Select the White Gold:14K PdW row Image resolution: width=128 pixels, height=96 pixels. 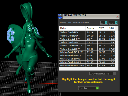[87, 66]
